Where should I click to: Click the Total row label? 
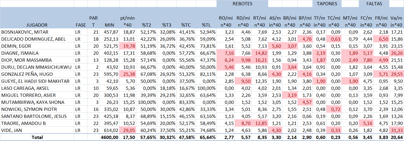point(37,137)
